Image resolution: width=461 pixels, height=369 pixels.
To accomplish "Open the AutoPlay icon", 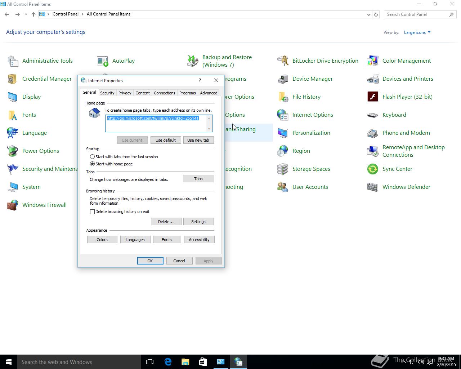I will pyautogui.click(x=103, y=61).
